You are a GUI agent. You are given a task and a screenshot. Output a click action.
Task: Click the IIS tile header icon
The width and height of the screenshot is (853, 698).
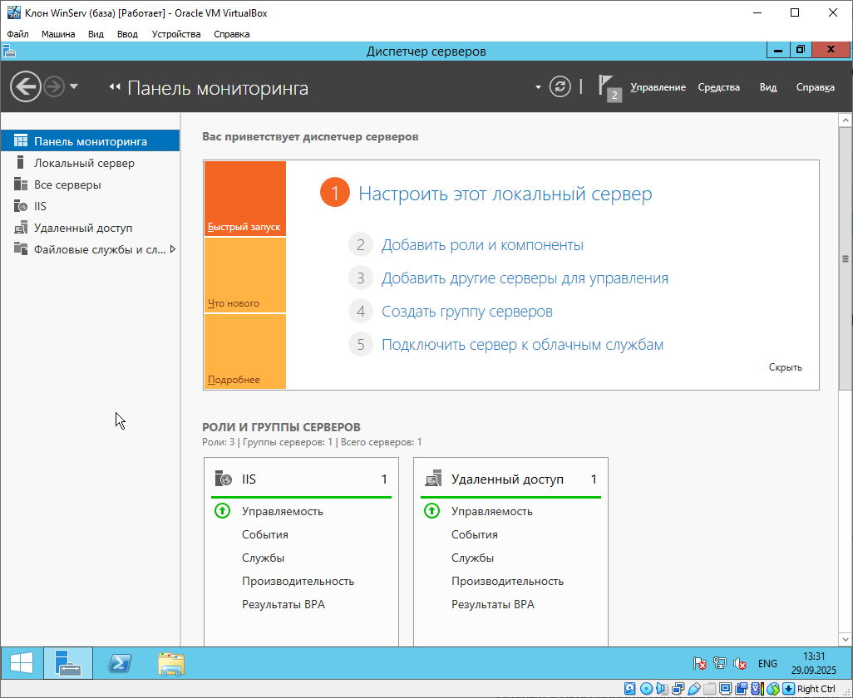tap(223, 479)
